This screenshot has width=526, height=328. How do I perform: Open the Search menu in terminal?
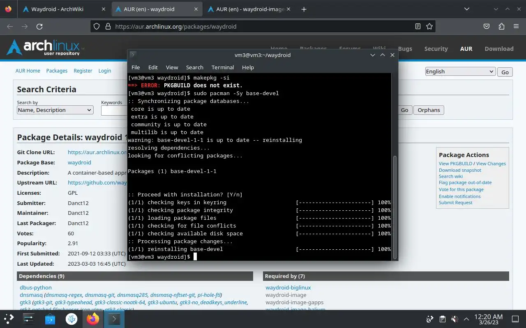(195, 67)
